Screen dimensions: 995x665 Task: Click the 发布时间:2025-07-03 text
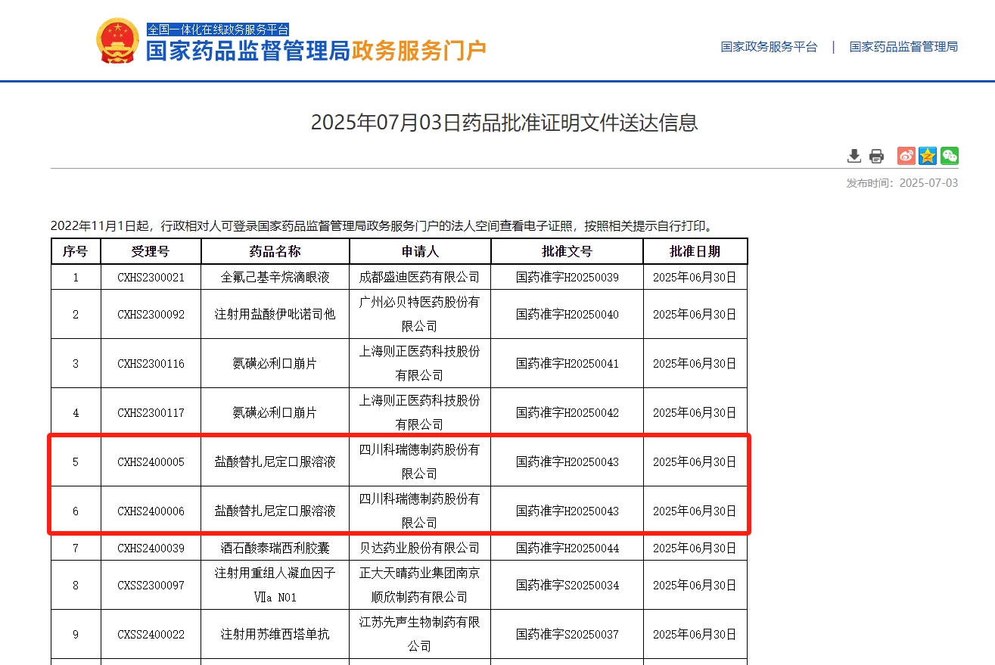(902, 183)
